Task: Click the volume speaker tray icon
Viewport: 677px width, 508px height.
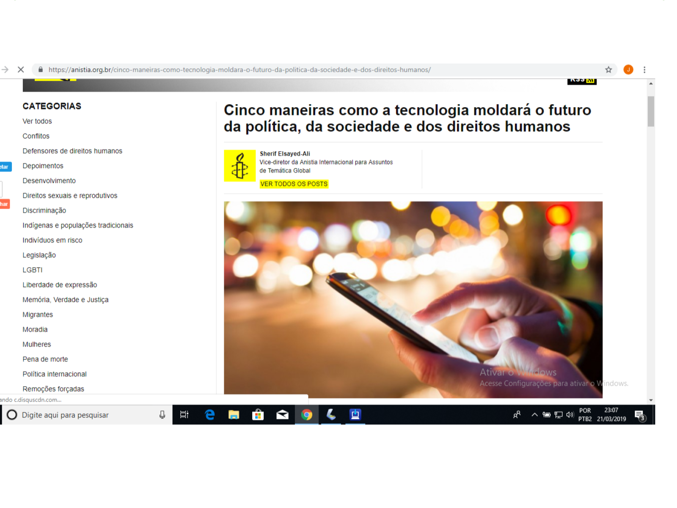Action: tap(570, 415)
